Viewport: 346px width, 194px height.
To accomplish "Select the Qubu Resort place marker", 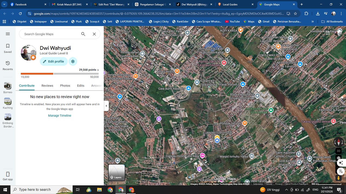I will [199, 169].
